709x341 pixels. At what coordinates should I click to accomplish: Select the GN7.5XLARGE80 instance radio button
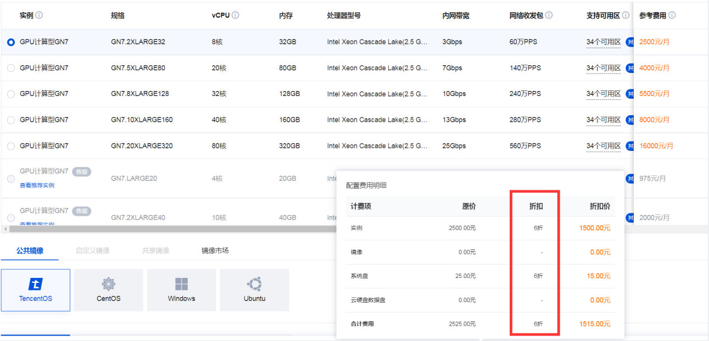pyautogui.click(x=11, y=69)
